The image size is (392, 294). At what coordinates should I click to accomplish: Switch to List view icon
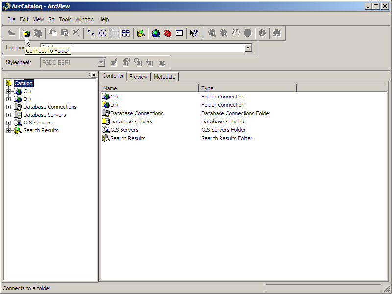pyautogui.click(x=102, y=33)
